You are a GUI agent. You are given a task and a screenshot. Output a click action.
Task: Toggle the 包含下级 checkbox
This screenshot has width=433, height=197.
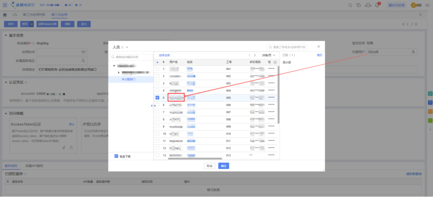click(x=116, y=156)
